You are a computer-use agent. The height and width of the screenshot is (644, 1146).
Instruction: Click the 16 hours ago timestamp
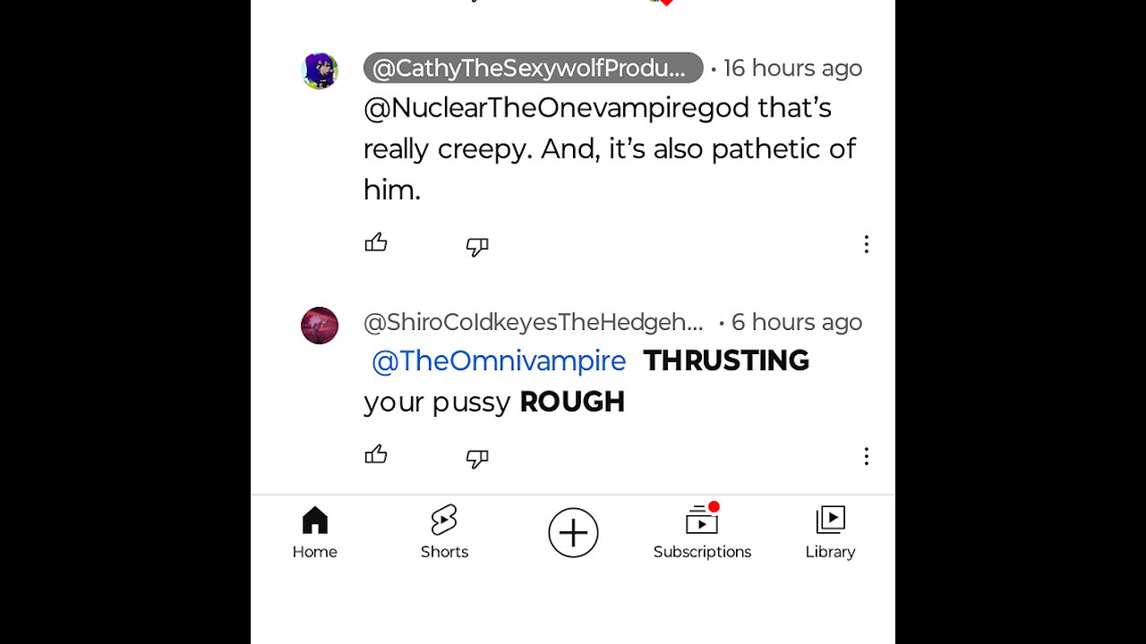[792, 68]
